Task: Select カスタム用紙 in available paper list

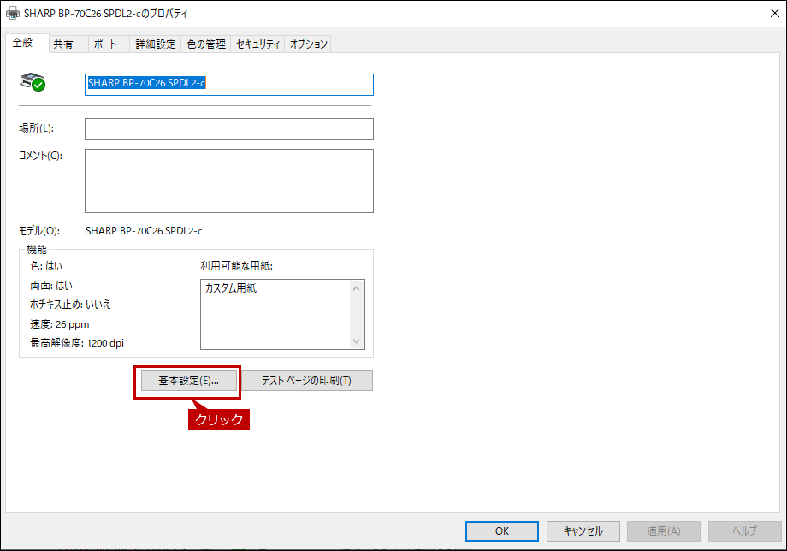Action: pyautogui.click(x=231, y=289)
